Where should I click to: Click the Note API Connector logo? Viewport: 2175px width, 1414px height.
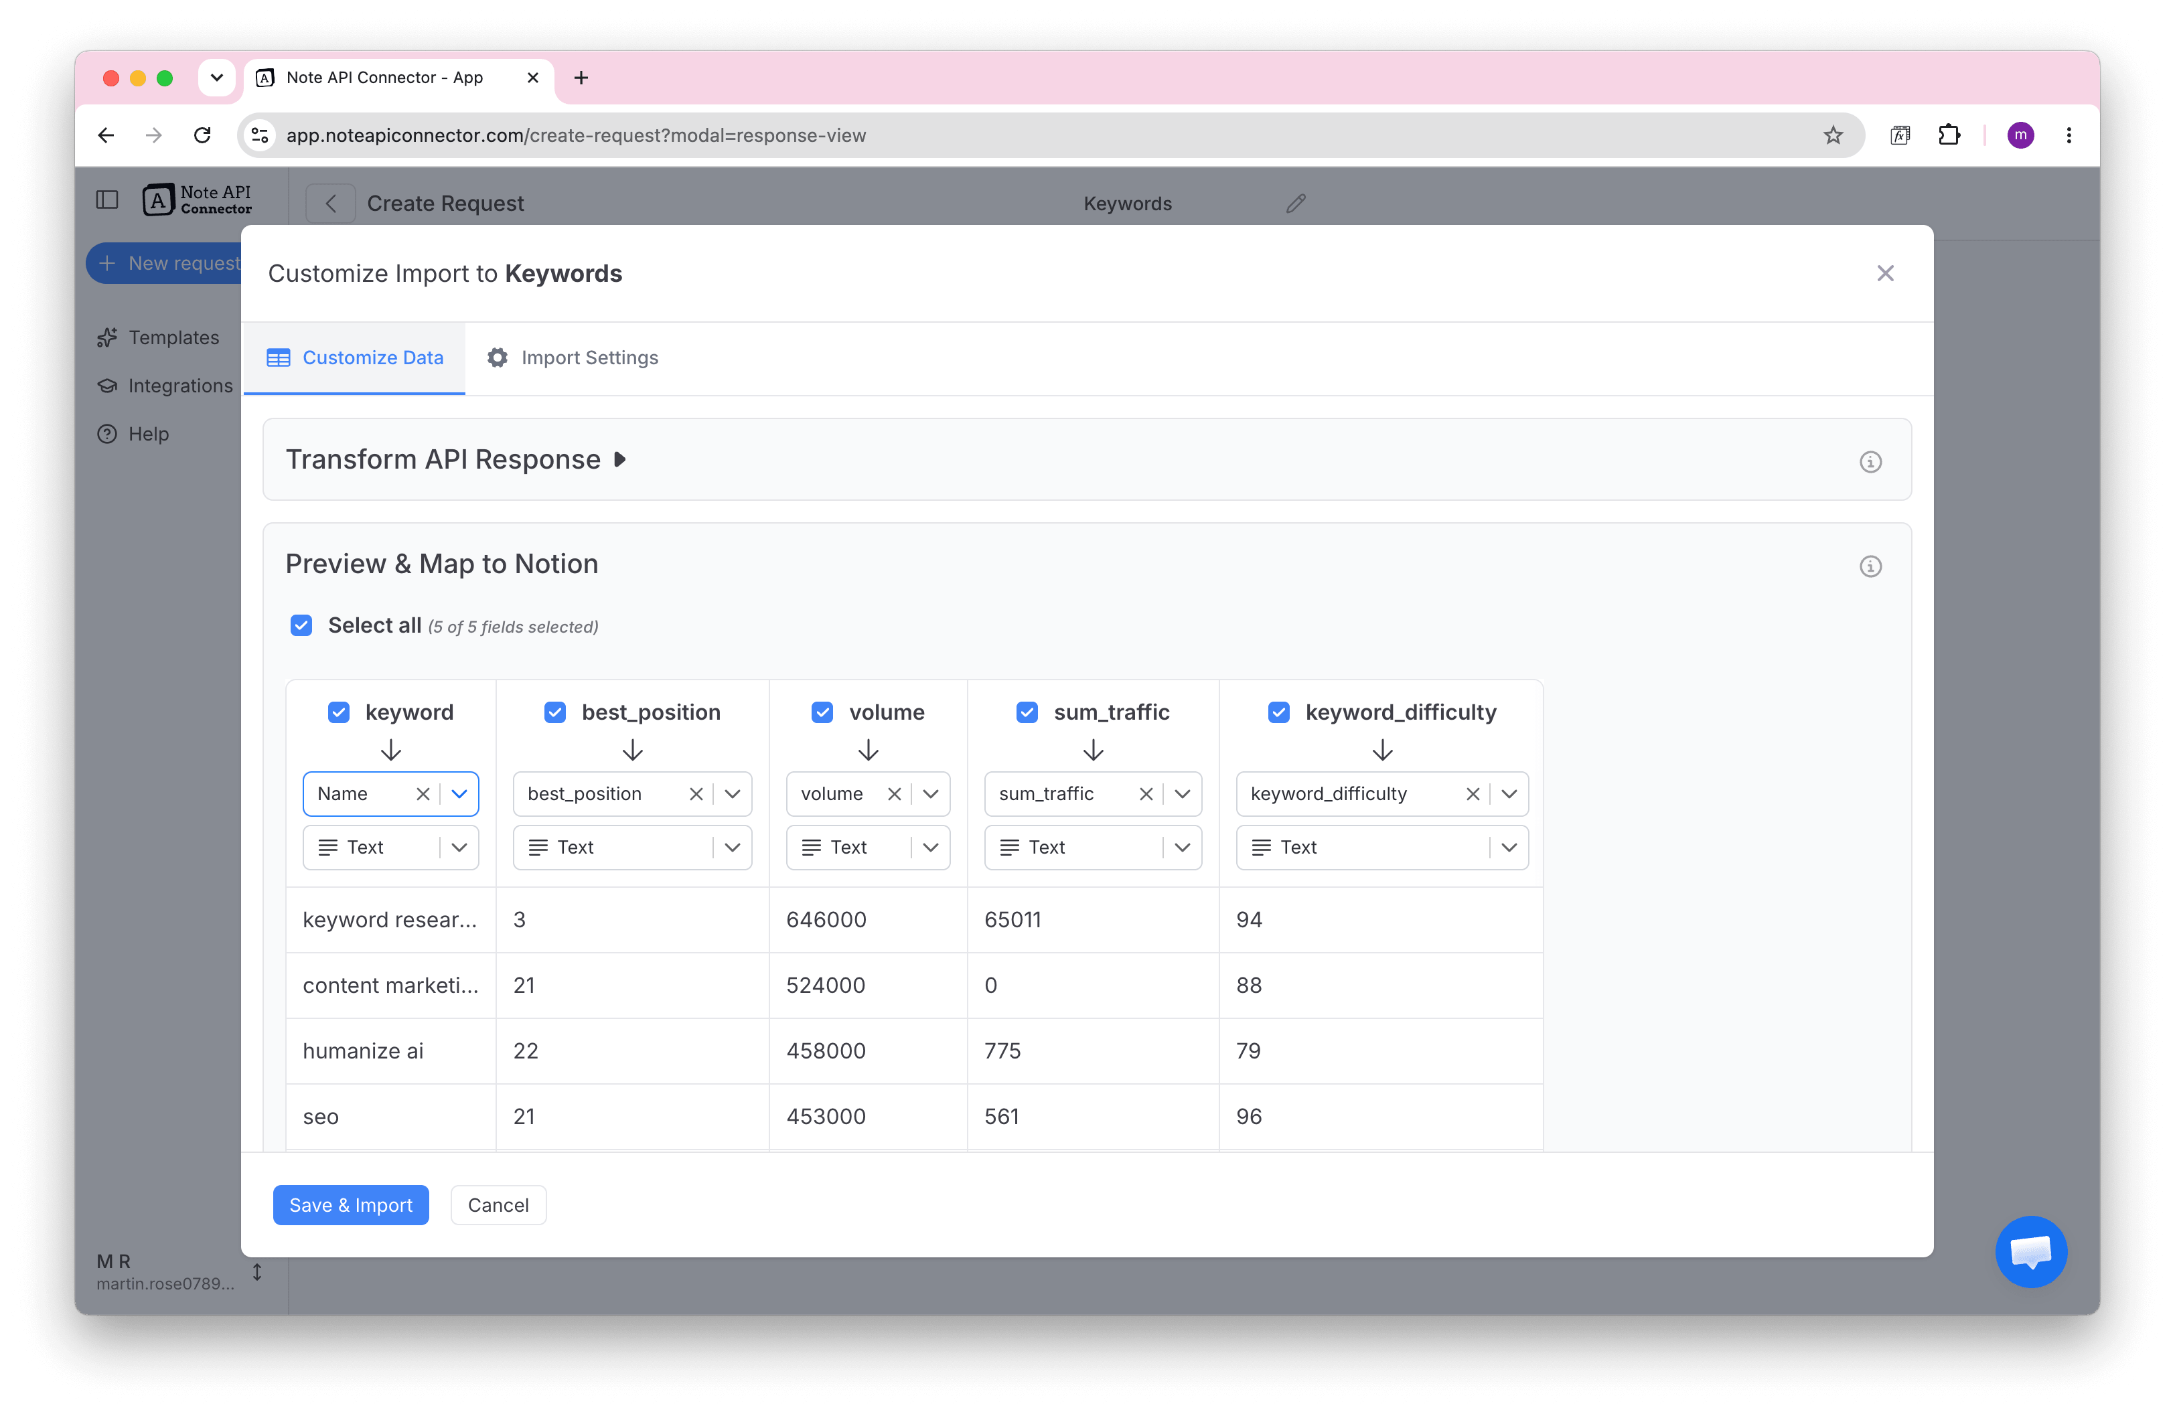[x=196, y=199]
